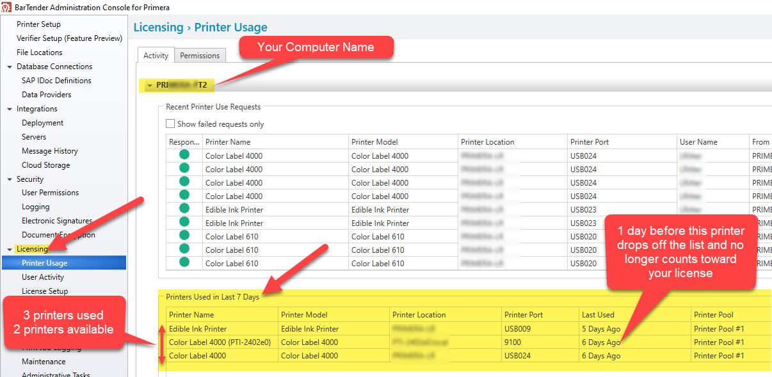Select the Integrations item

(x=37, y=109)
